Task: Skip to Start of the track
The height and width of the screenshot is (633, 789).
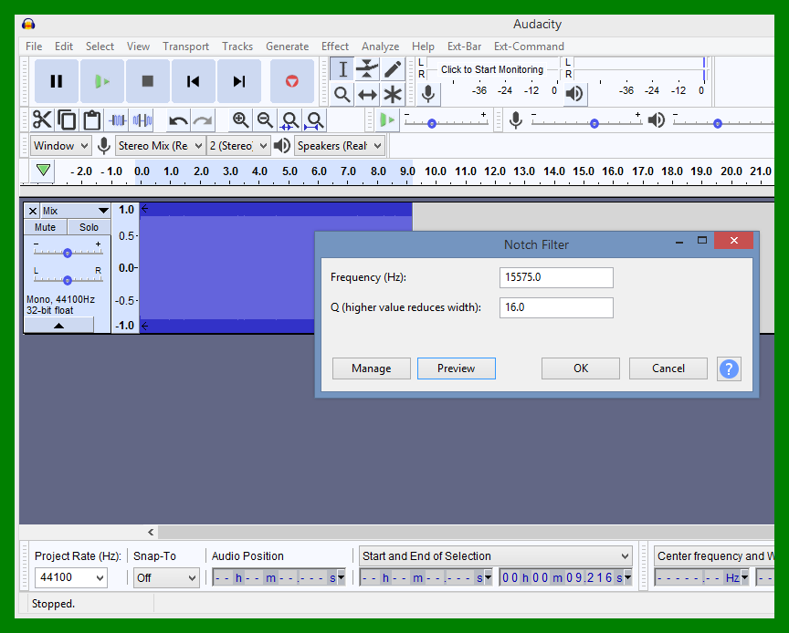Action: coord(194,81)
